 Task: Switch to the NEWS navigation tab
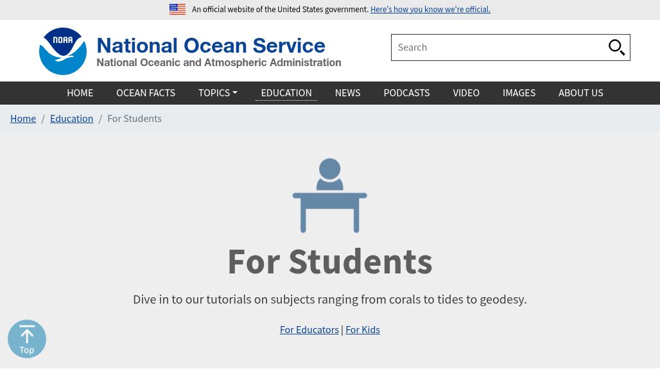(347, 92)
